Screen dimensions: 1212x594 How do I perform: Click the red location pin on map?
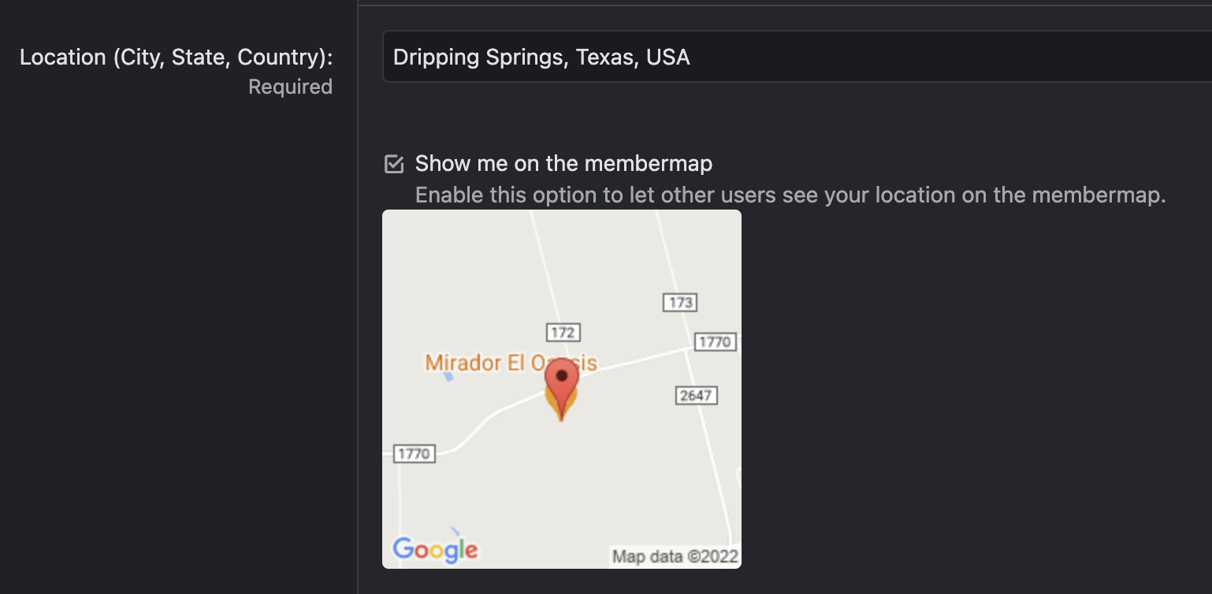pyautogui.click(x=562, y=383)
